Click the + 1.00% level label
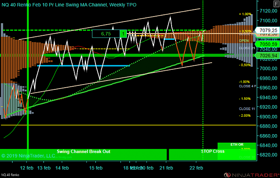Image resolution: width=280 pixels, height=178 pixels. pos(245,14)
